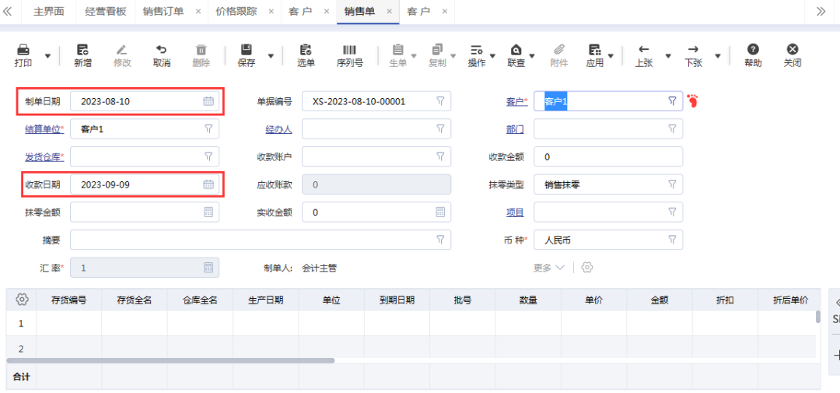Click table column settings gear icon
Viewport: 840px width, 393px height.
(x=22, y=300)
